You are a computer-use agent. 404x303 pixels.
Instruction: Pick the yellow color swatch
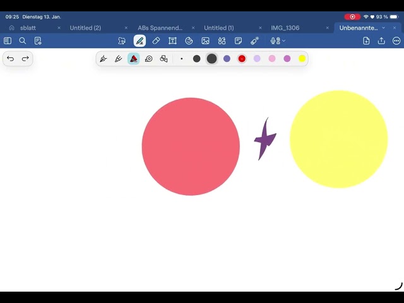click(302, 59)
